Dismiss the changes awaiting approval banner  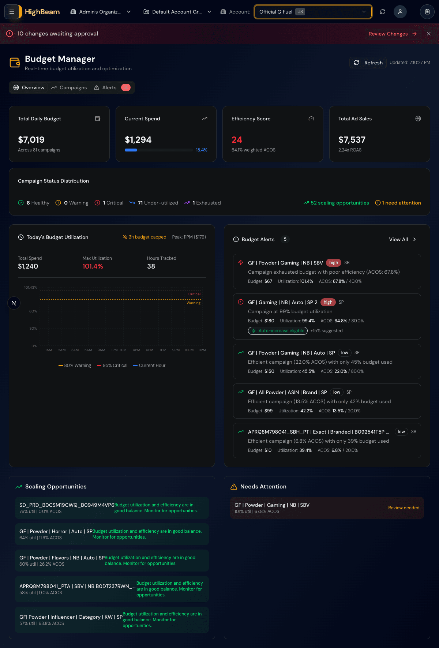pyautogui.click(x=429, y=34)
